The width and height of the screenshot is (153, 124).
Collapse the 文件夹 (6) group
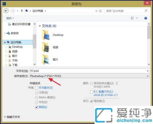(40, 26)
